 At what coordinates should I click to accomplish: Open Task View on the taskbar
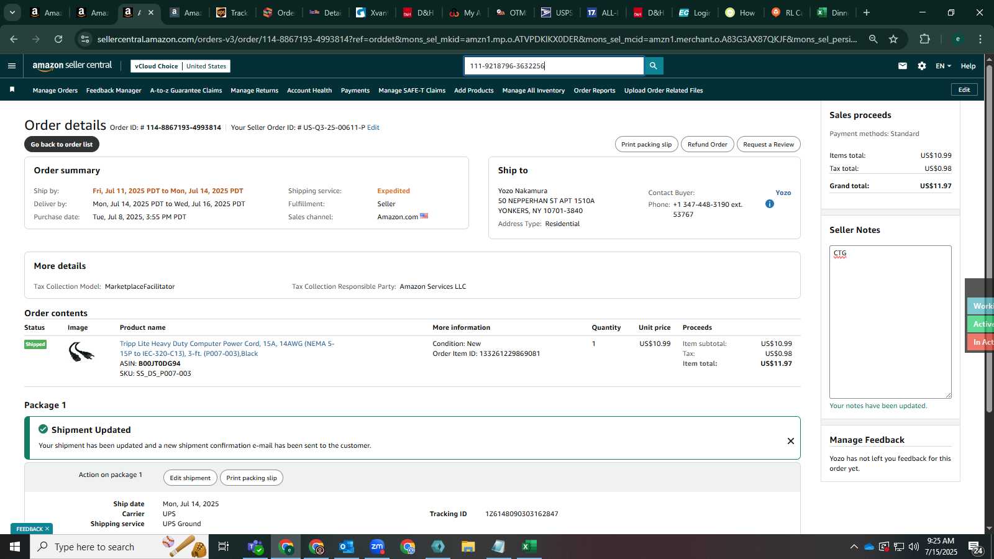click(x=224, y=547)
